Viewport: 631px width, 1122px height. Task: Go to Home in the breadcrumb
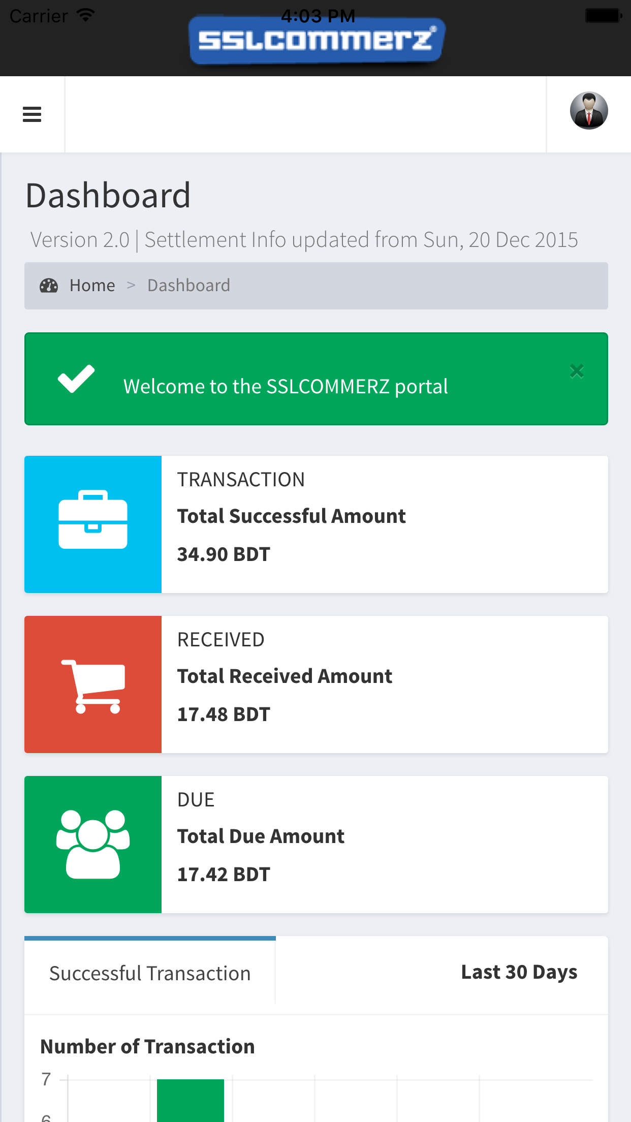[92, 286]
